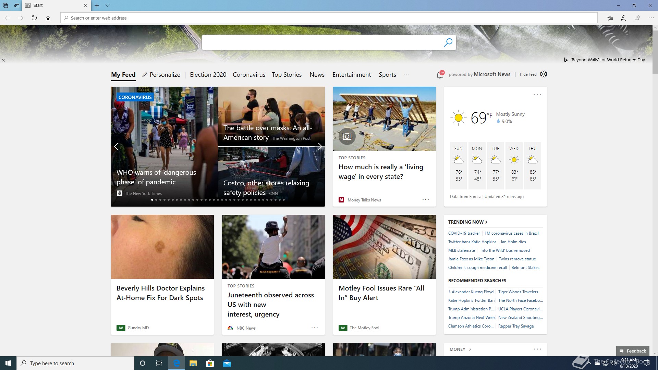Image resolution: width=658 pixels, height=370 pixels.
Task: Select the News tab
Action: click(x=317, y=75)
